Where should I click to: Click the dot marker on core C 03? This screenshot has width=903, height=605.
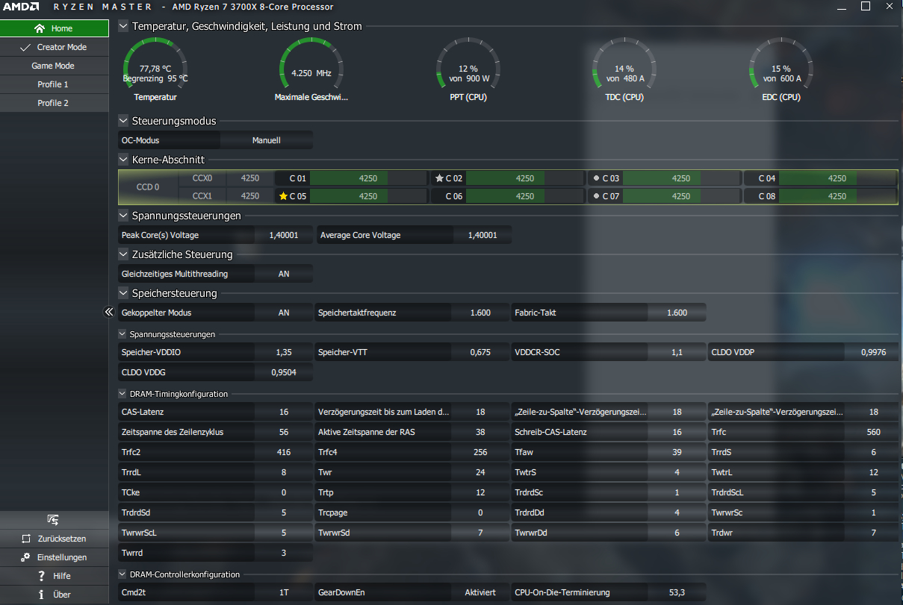596,178
